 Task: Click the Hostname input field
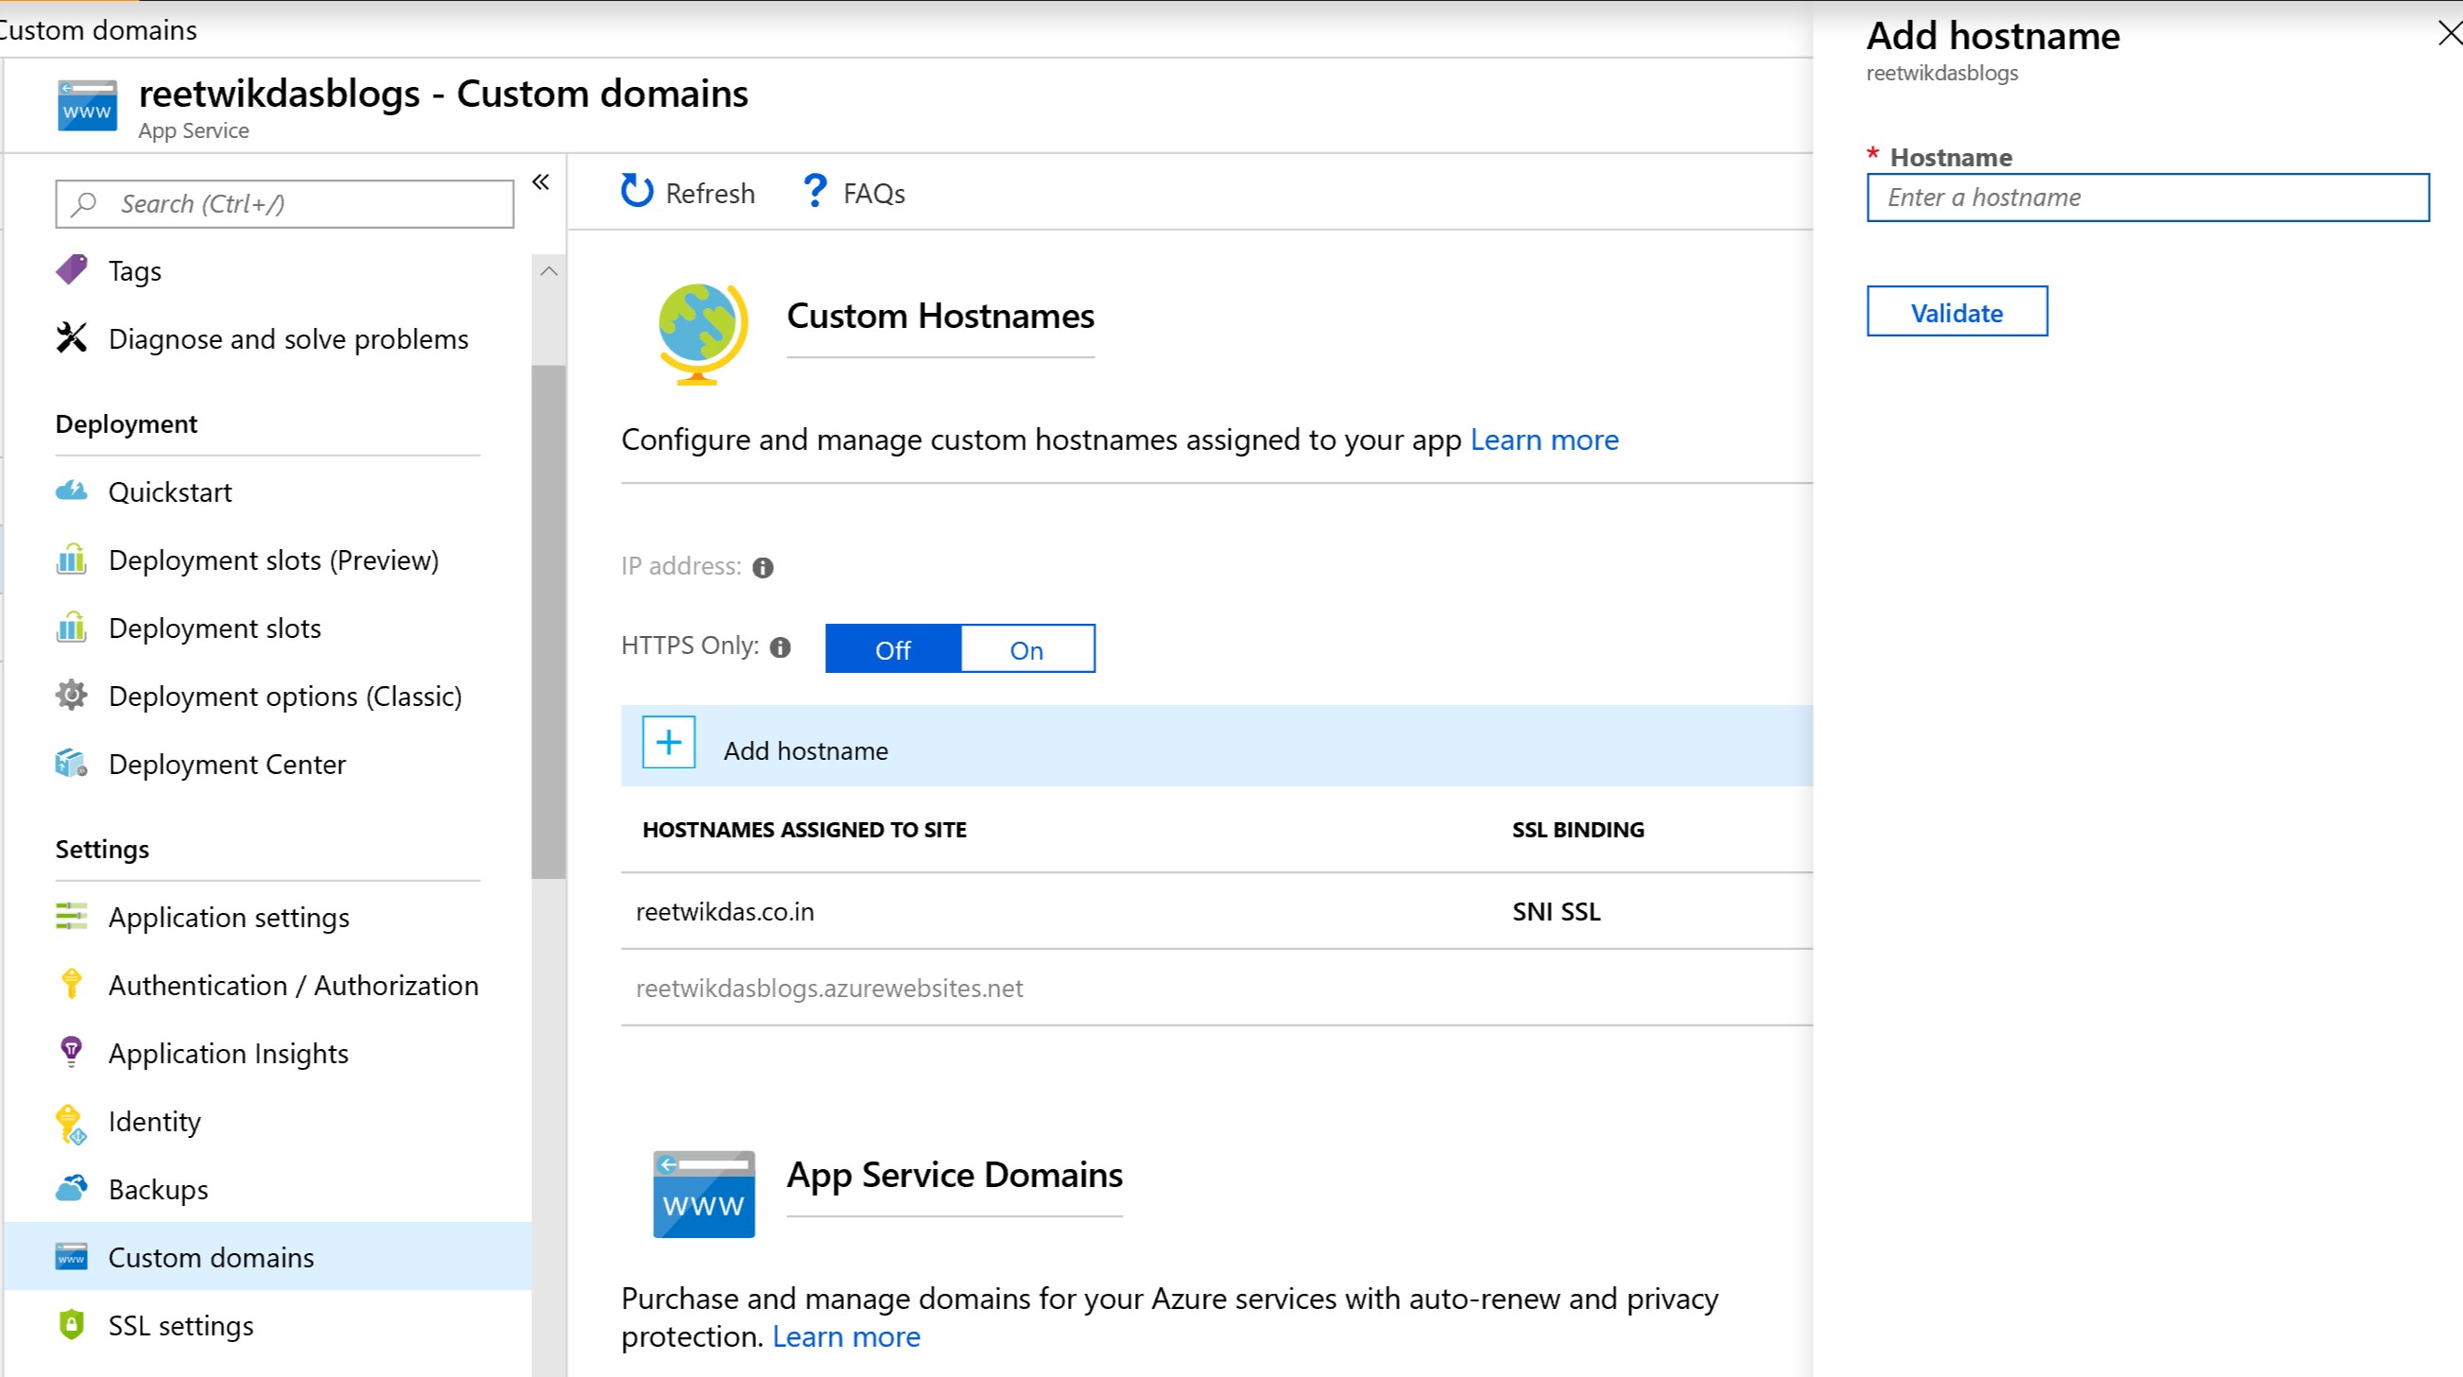coord(2147,198)
